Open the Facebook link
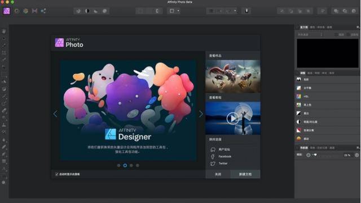The width and height of the screenshot is (361, 203). point(224,156)
